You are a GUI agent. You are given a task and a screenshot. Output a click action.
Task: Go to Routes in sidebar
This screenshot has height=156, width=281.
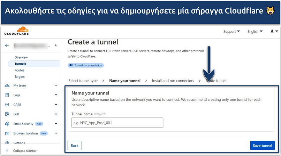pos(19,70)
